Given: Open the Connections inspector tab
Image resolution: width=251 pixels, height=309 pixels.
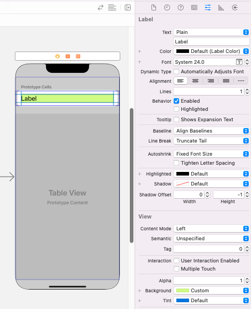Looking at the screenshot, I should pos(235,8).
